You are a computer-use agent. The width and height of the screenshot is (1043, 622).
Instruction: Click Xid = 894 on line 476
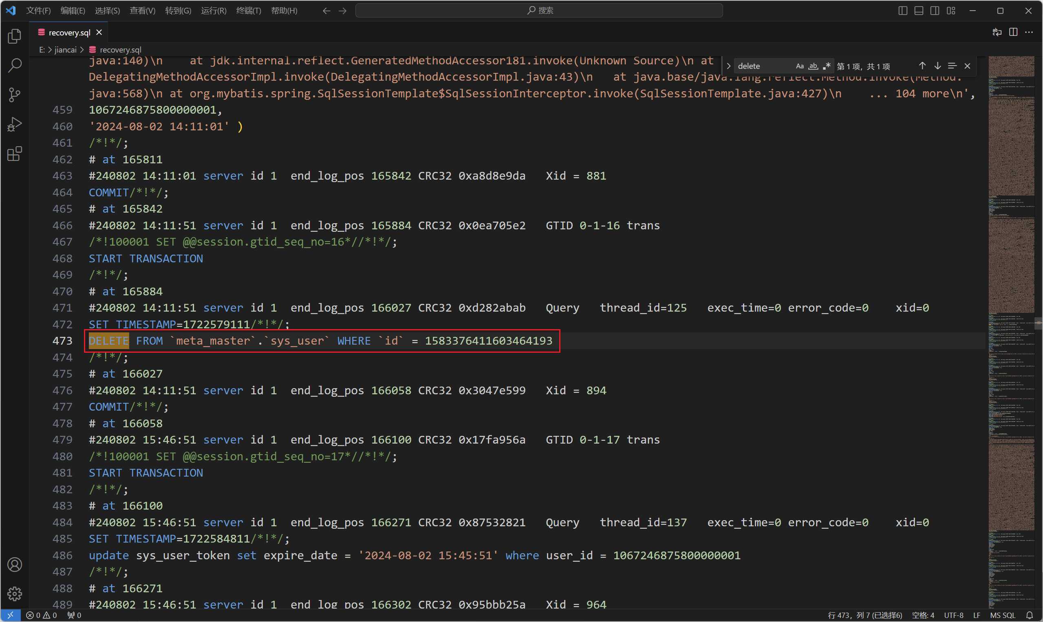tap(576, 390)
